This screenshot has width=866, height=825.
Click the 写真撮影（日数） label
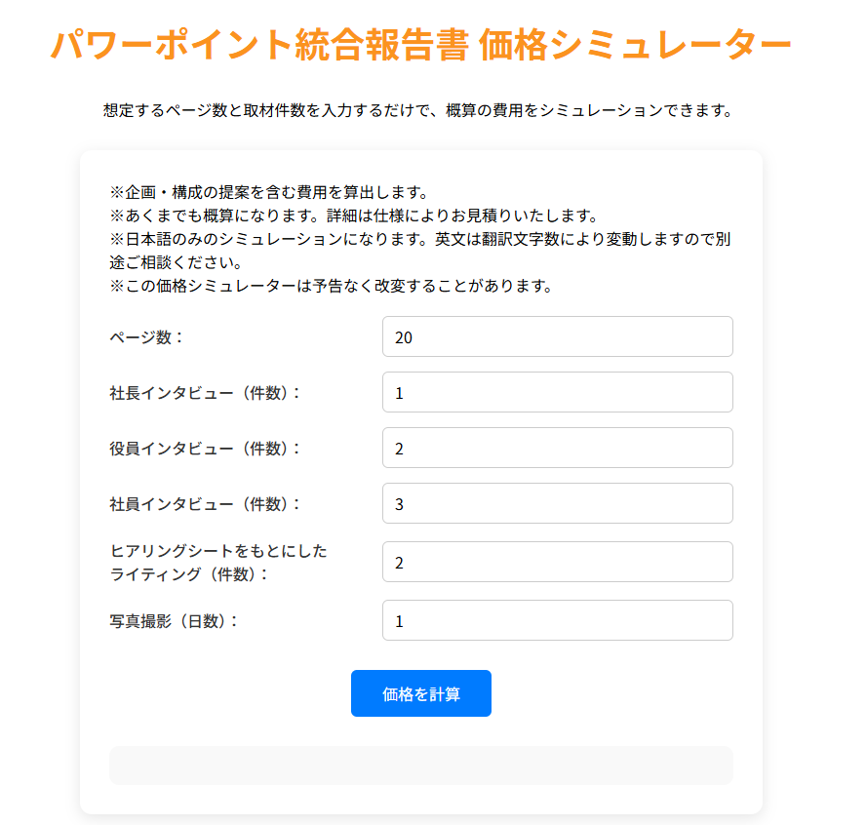click(x=174, y=622)
